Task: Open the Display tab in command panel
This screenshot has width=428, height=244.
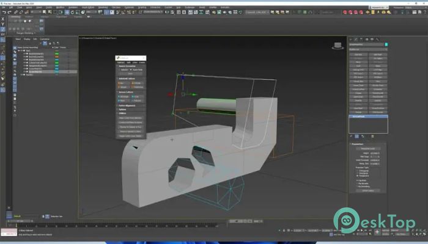Action: [372, 40]
